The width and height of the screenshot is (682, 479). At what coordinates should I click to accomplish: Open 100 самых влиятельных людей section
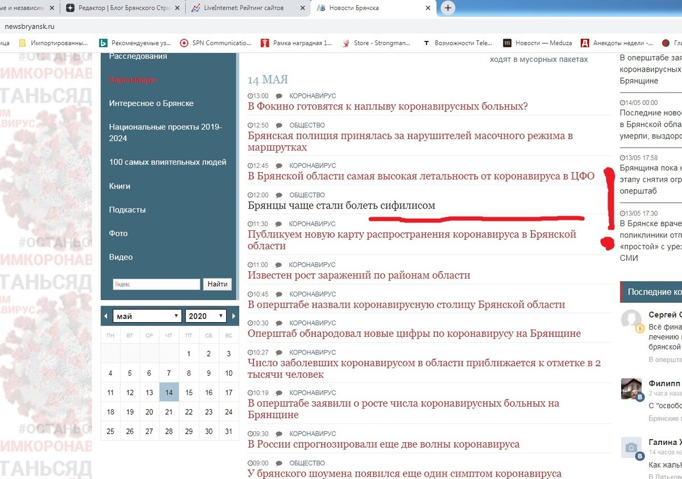tap(168, 163)
